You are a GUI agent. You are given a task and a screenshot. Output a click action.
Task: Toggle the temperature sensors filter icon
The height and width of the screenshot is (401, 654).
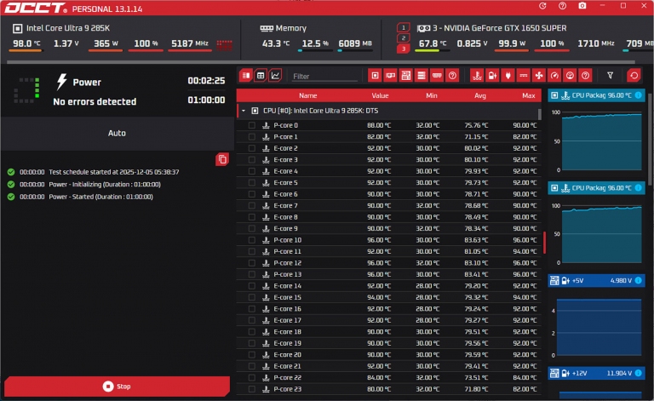[x=477, y=76]
